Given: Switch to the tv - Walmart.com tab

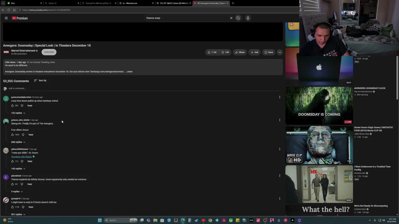Looking at the screenshot, I should click(137, 3).
